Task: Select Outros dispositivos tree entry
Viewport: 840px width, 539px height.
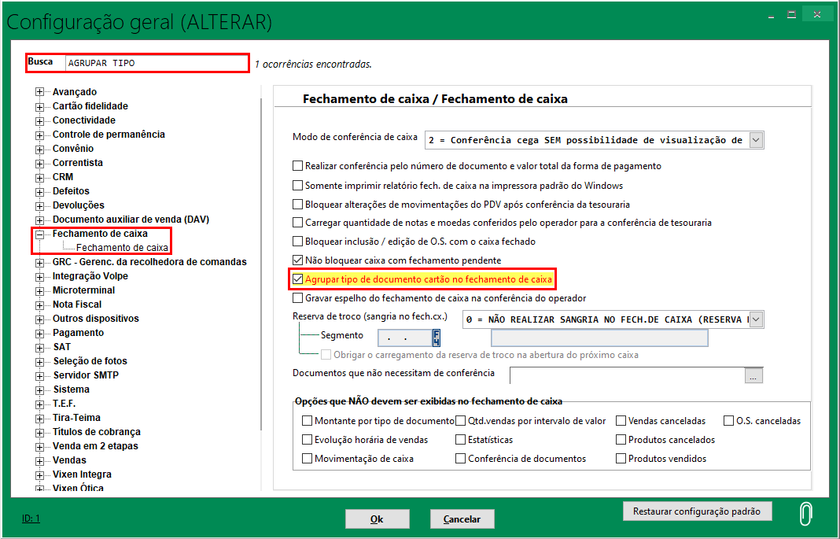Action: click(x=95, y=318)
